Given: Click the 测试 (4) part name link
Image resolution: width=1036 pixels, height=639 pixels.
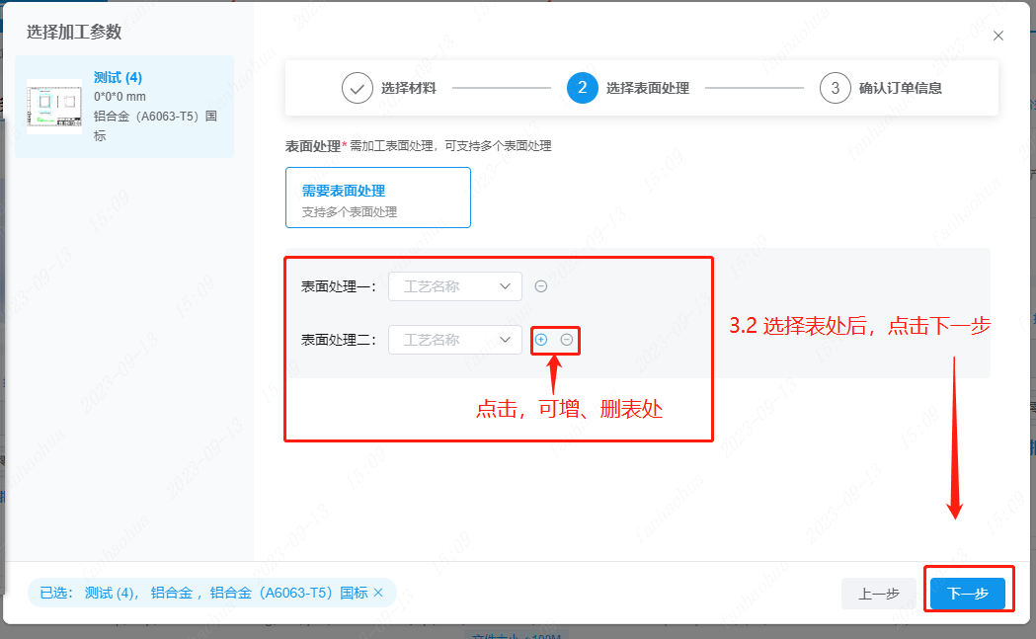Looking at the screenshot, I should pos(119,78).
